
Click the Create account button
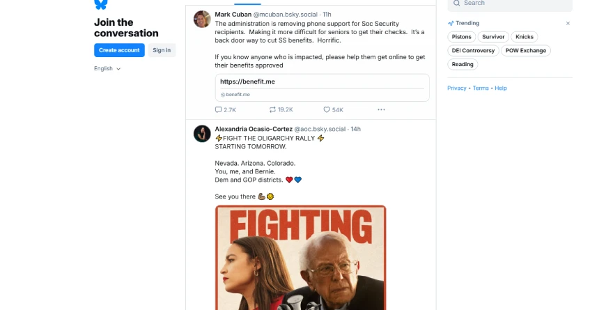point(119,50)
